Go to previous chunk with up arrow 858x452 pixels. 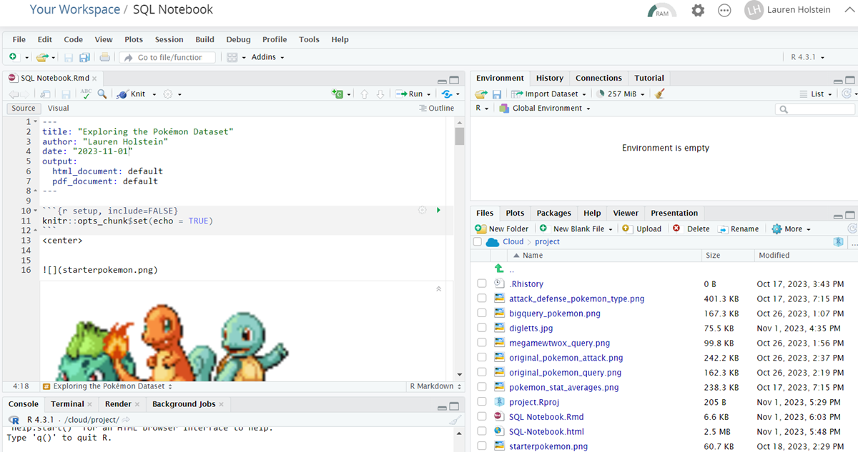pyautogui.click(x=364, y=94)
